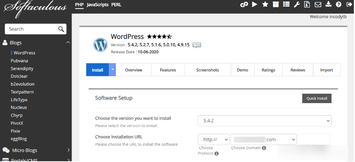Open the help question mark icon
Viewport: 355px width, 162px height.
click(338, 5)
